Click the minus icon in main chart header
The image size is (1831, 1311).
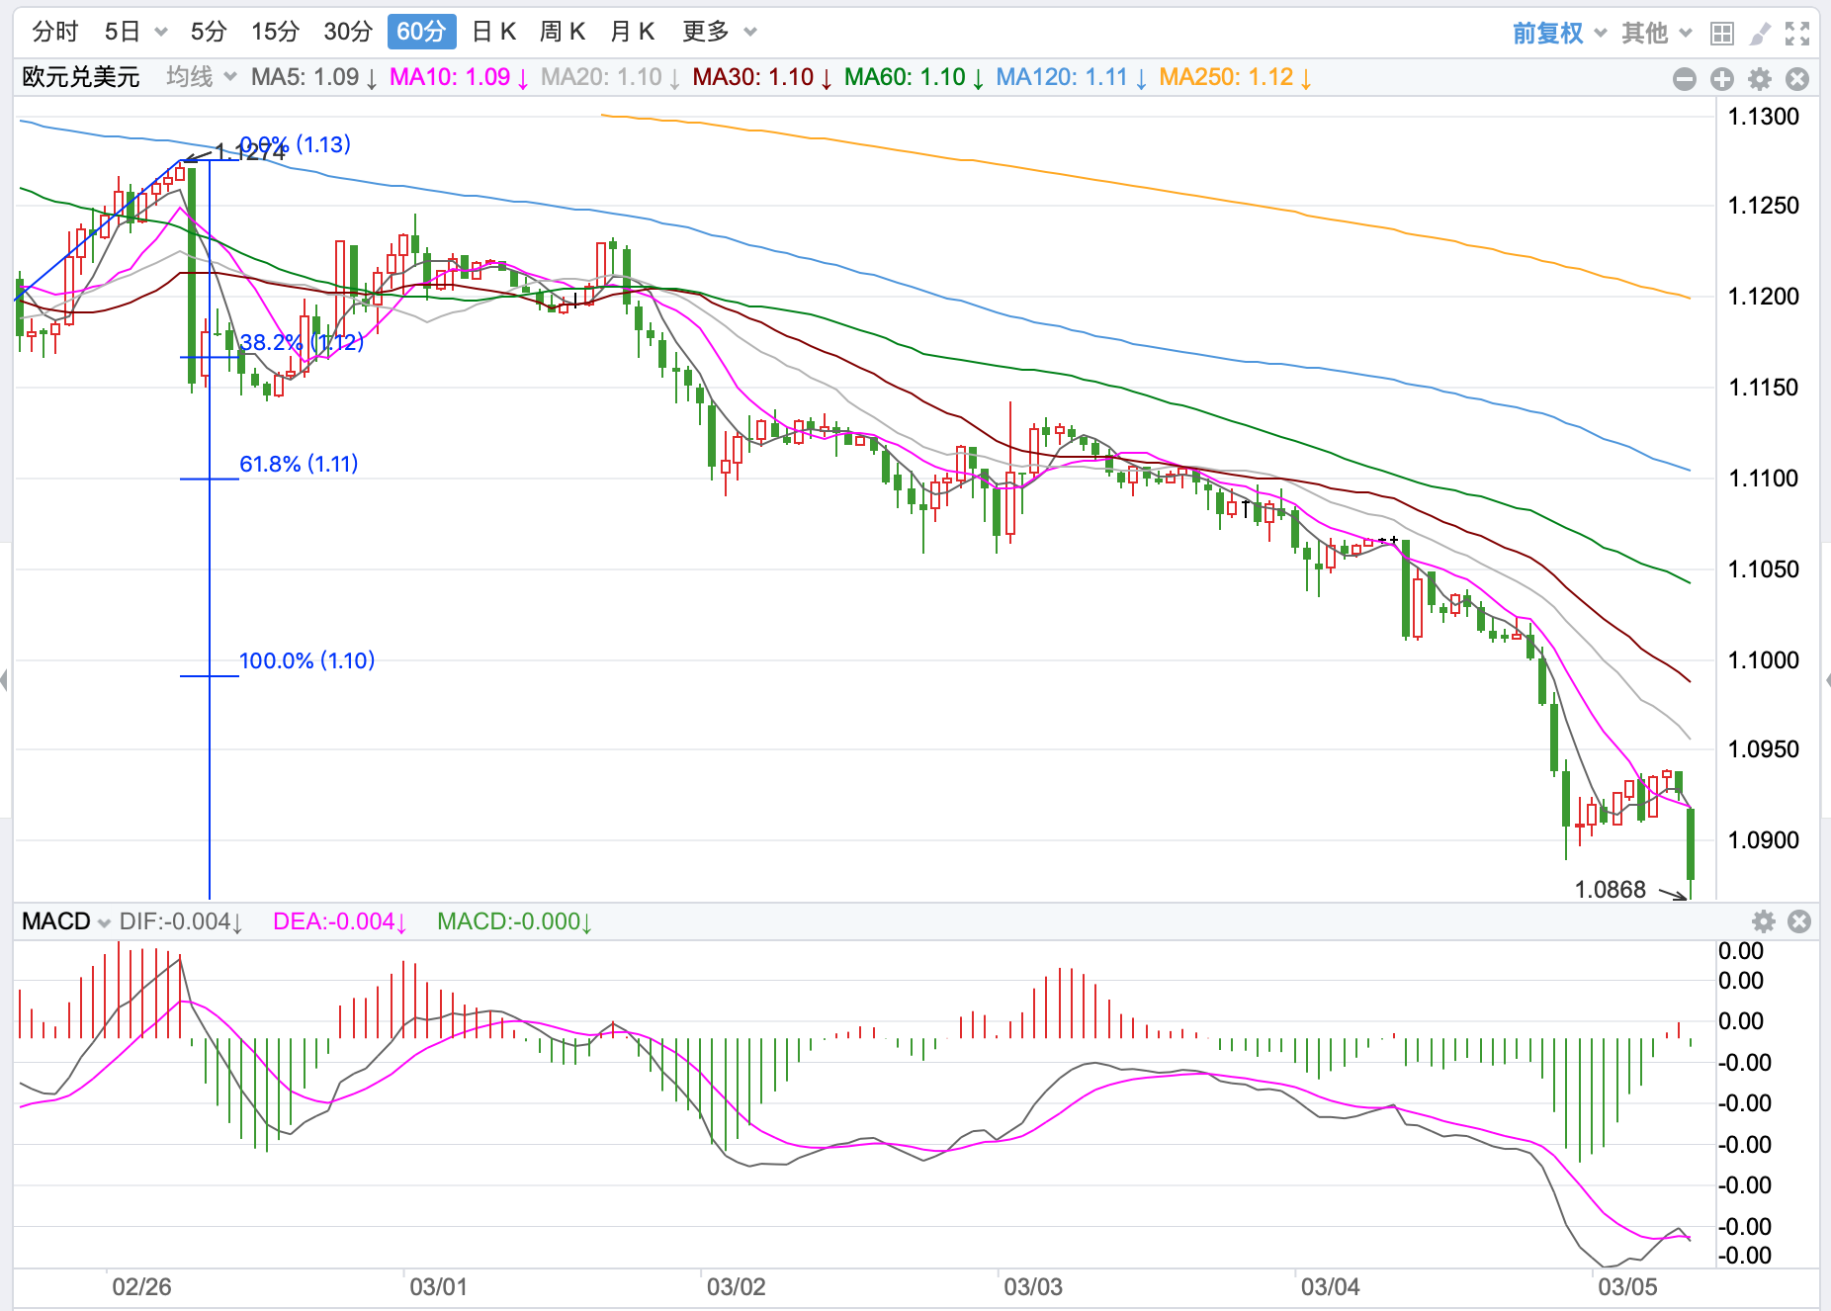point(1685,79)
